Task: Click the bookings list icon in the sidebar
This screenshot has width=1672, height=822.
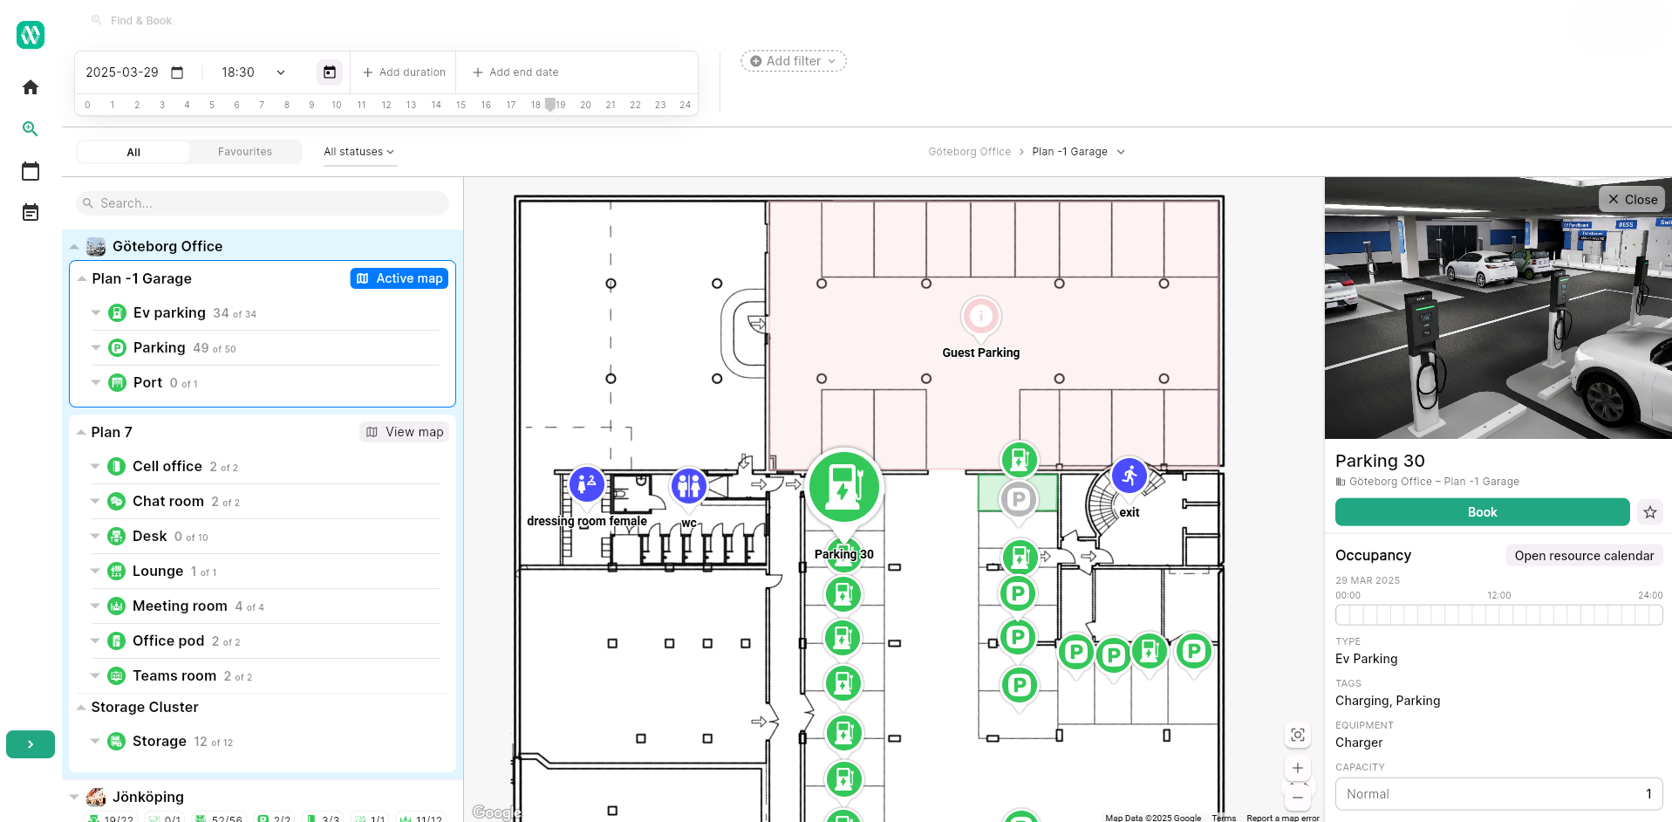Action: pos(30,212)
